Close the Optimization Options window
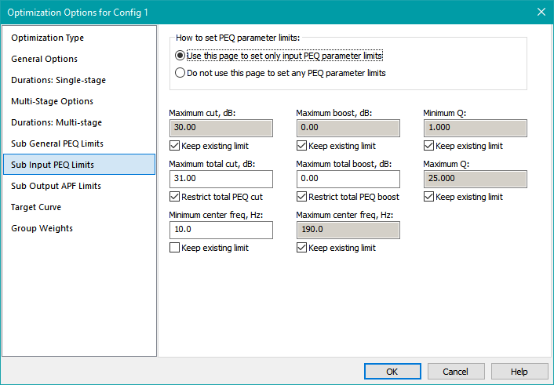554x385 pixels. coord(541,12)
